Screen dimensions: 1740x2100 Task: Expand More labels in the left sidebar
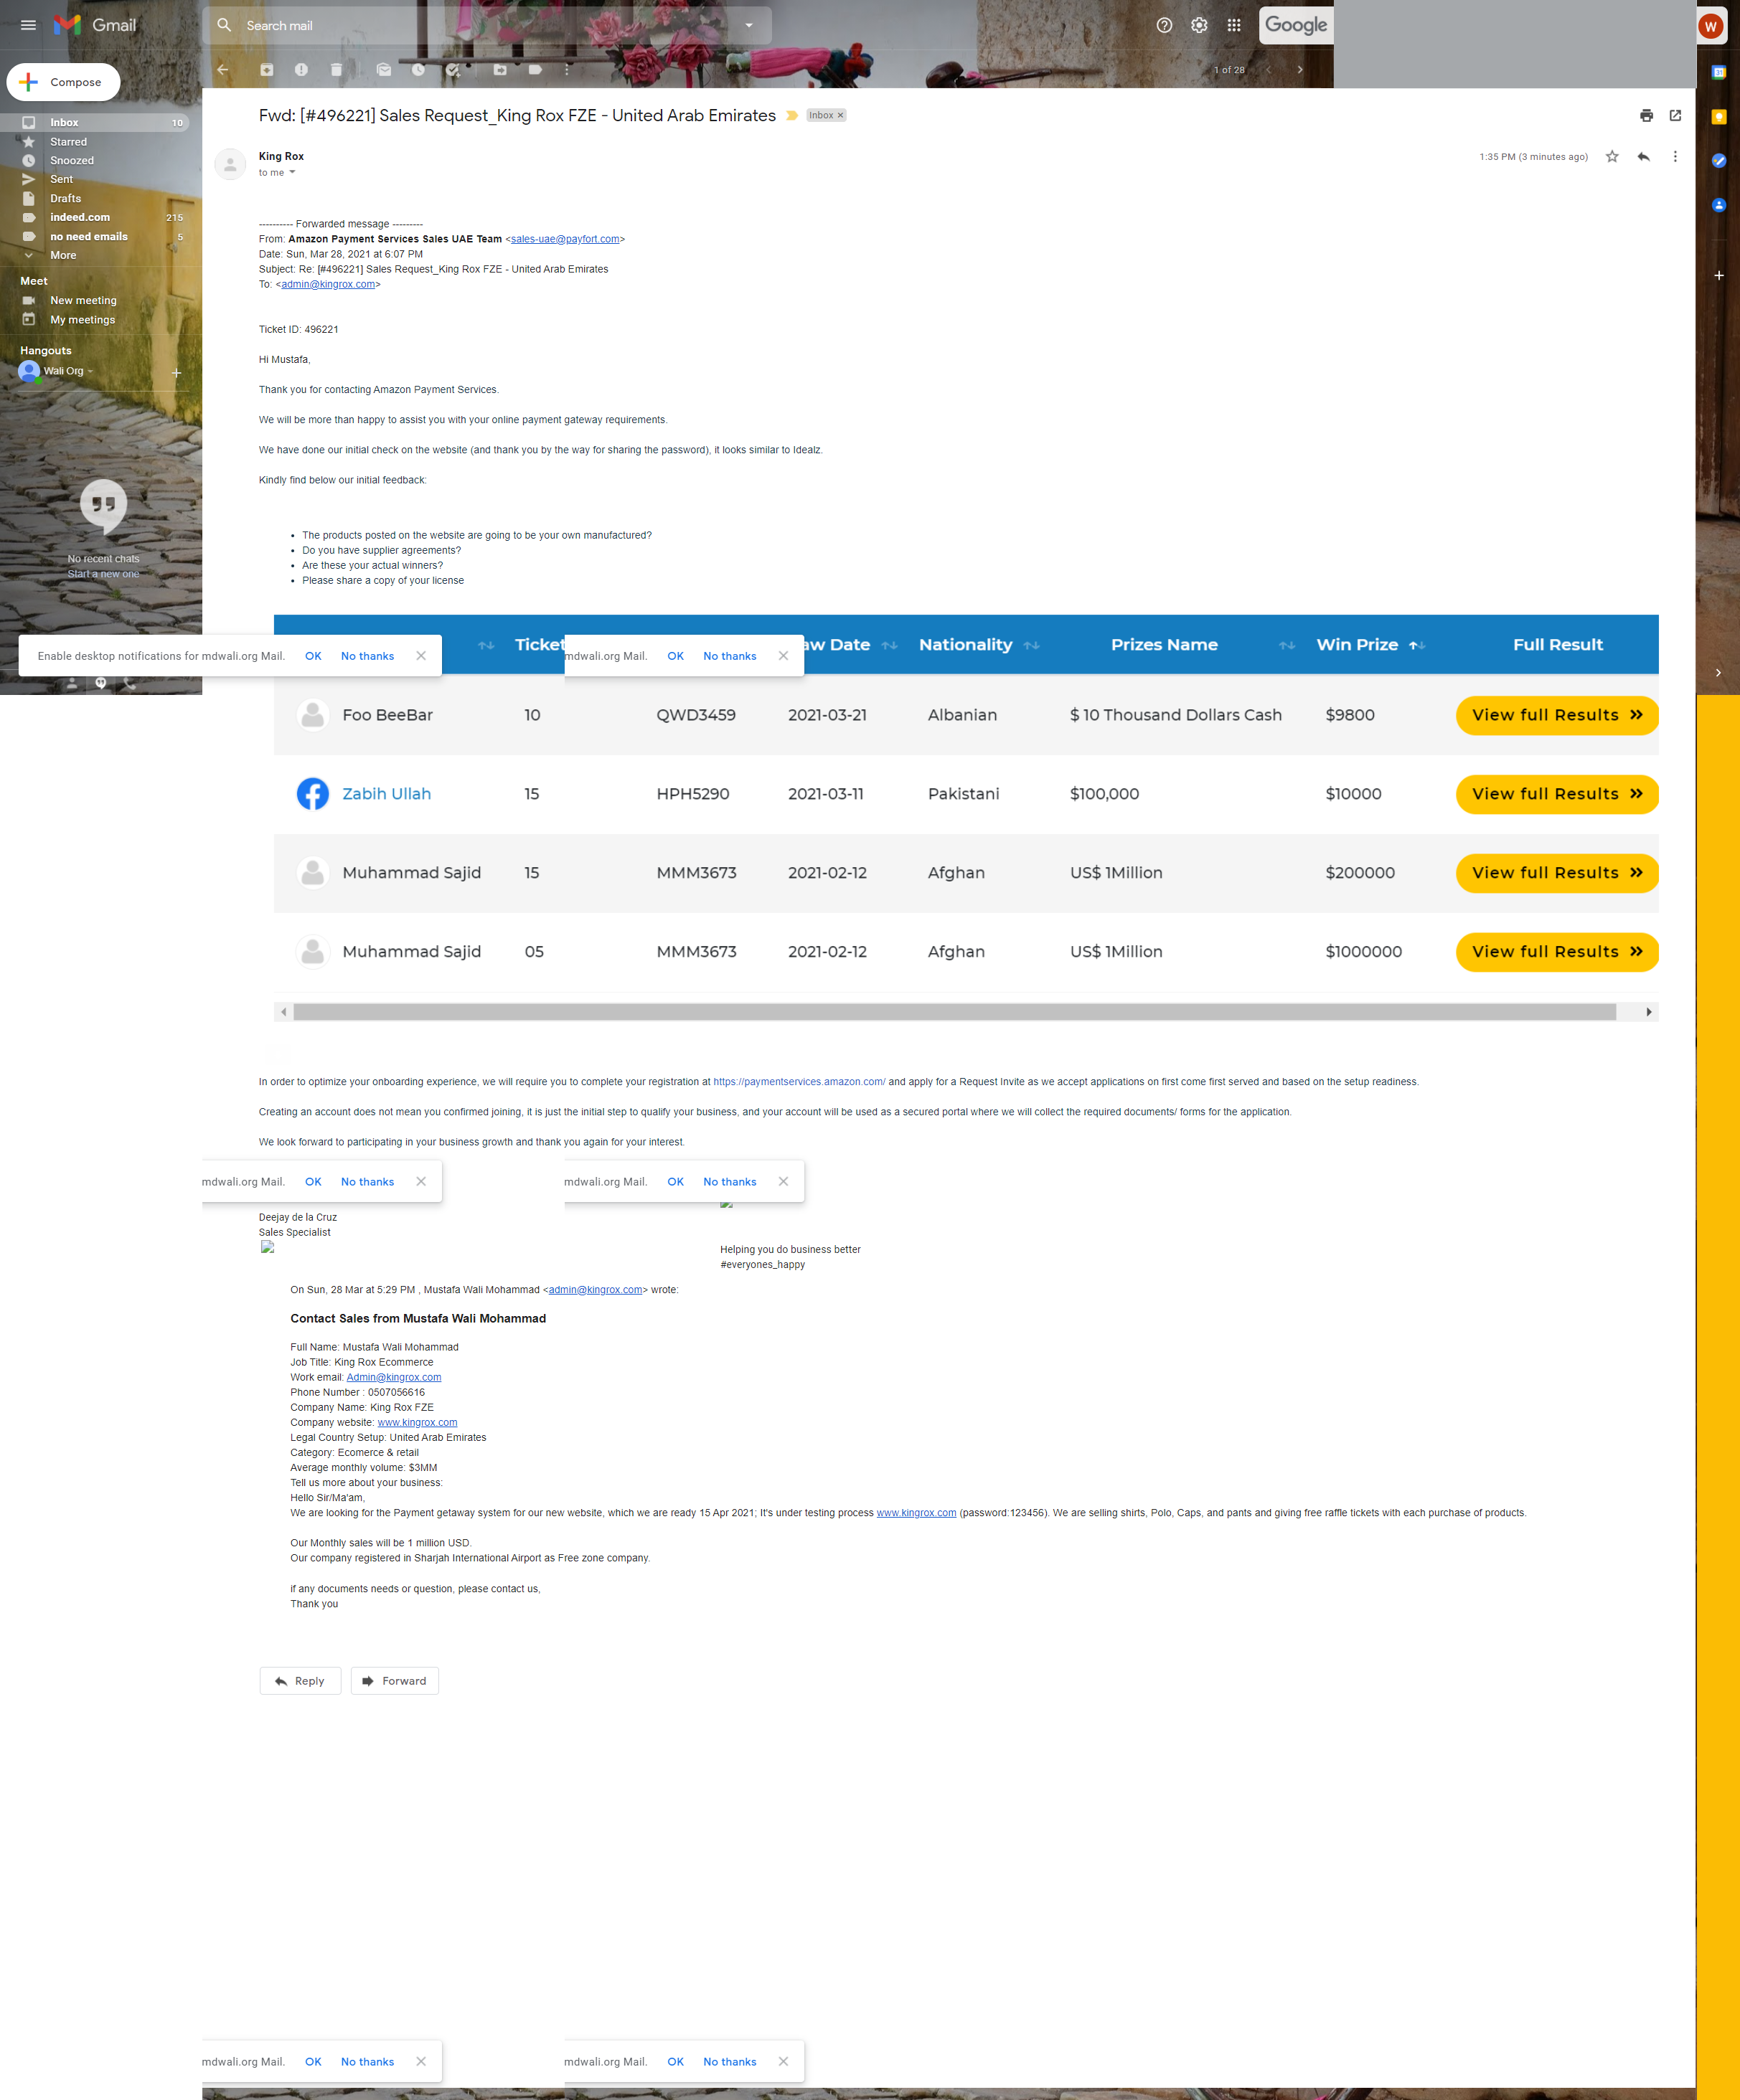tap(62, 255)
